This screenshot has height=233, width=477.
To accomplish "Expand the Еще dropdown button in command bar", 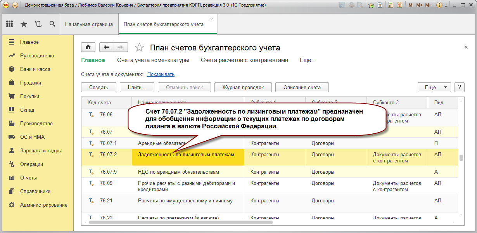I will pos(434,87).
